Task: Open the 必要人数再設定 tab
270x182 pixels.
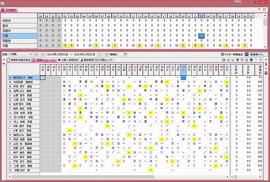Action: pyautogui.click(x=68, y=60)
